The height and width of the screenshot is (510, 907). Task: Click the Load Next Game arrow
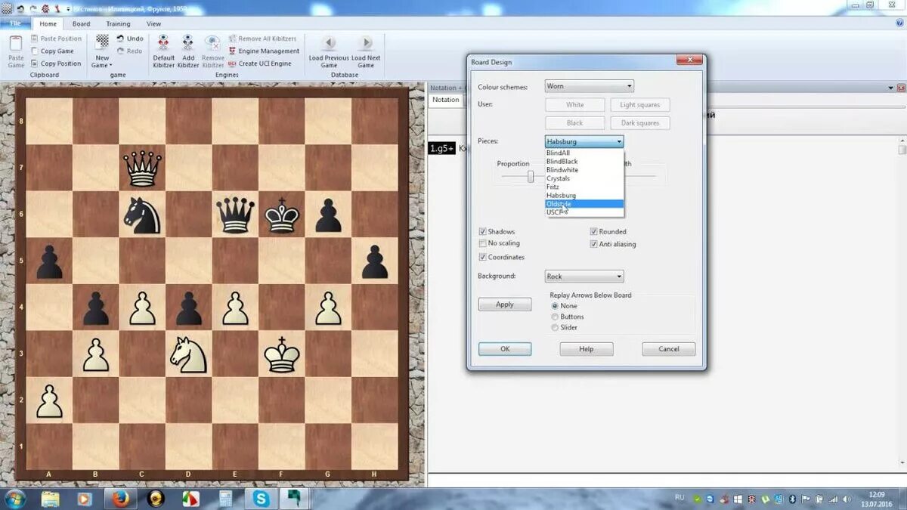tap(365, 44)
